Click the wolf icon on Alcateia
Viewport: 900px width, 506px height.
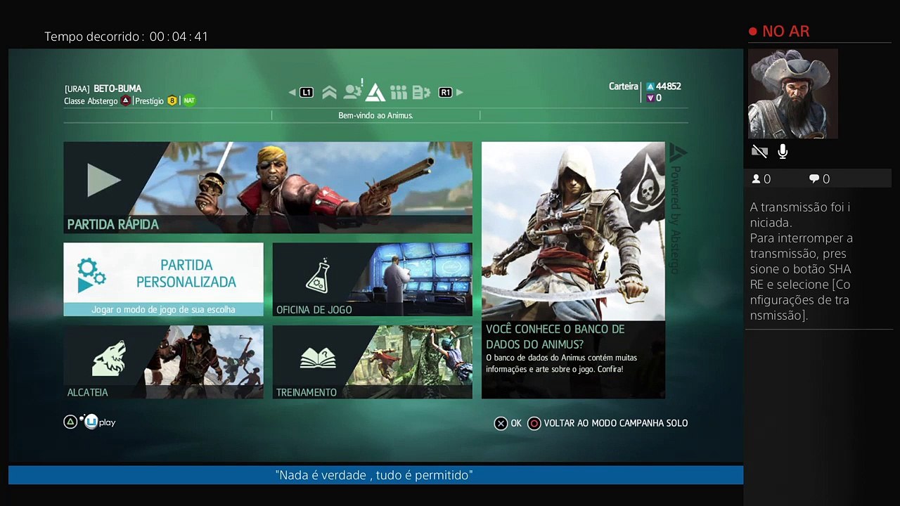coord(109,358)
